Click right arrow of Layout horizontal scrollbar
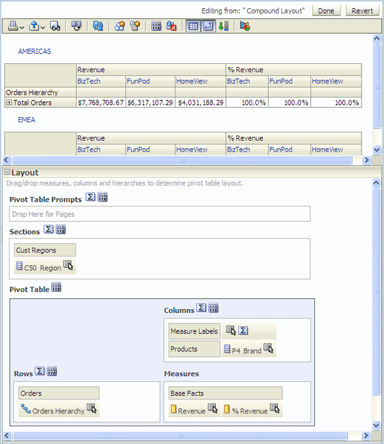The width and height of the screenshot is (384, 444). pyautogui.click(x=366, y=436)
